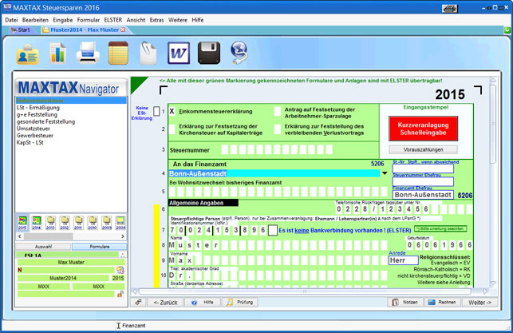Image resolution: width=513 pixels, height=333 pixels.
Task: Expand the Finanzamt Bonn-Außenstadt dropdown arrow
Action: point(385,173)
